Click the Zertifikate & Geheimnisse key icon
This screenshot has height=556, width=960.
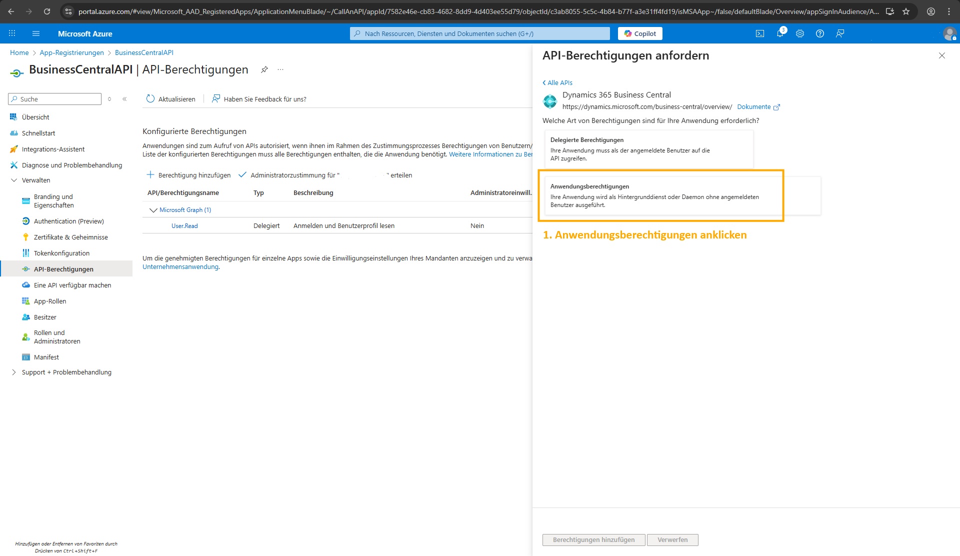[x=25, y=237]
